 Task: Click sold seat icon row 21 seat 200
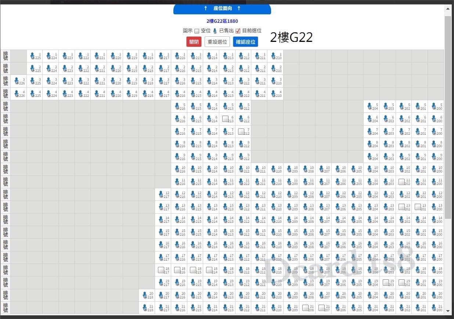(x=434, y=308)
